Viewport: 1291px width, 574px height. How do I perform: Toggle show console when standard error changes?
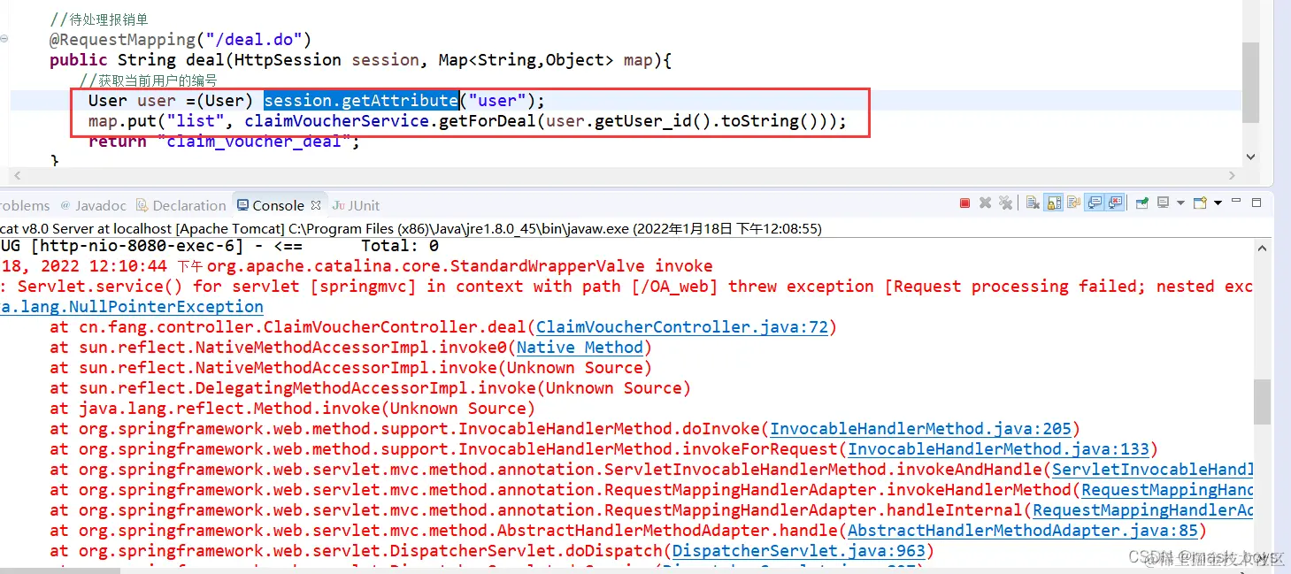(x=1115, y=203)
